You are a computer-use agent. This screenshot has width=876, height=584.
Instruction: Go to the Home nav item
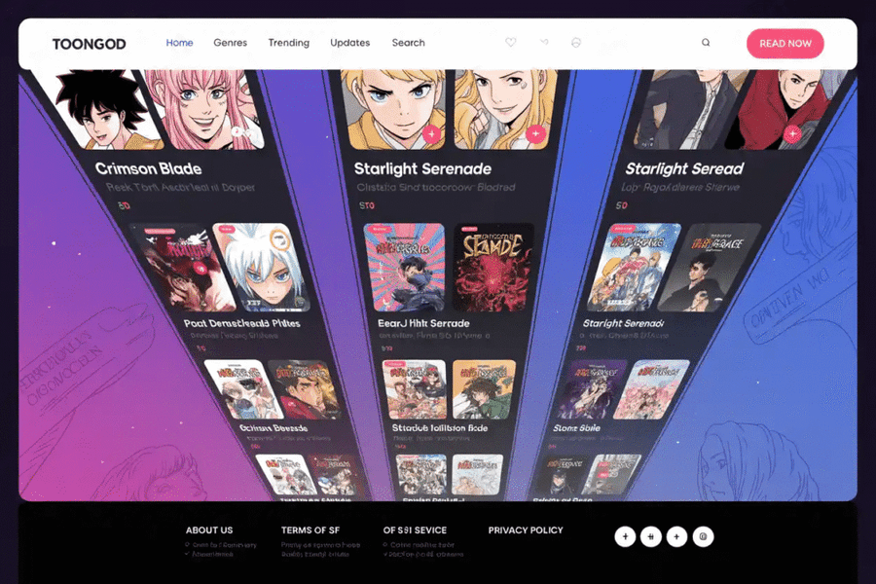tap(179, 43)
